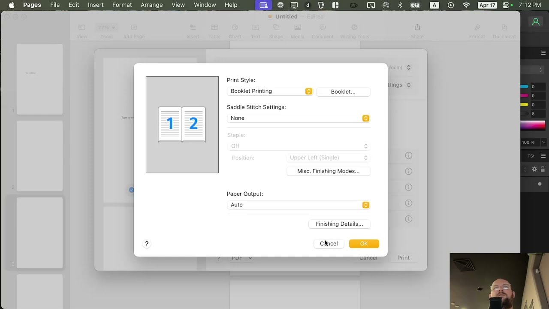Screen dimensions: 549x309
Task: Click the screen mirroring menu bar icon
Action: 371,5
